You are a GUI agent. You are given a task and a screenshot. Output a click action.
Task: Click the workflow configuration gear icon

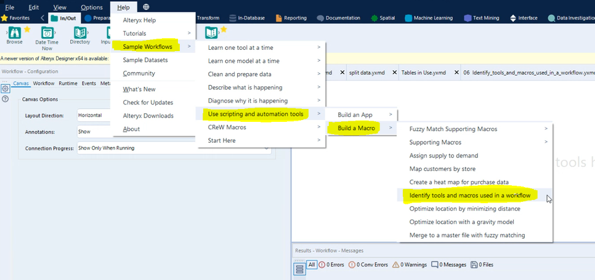point(6,89)
